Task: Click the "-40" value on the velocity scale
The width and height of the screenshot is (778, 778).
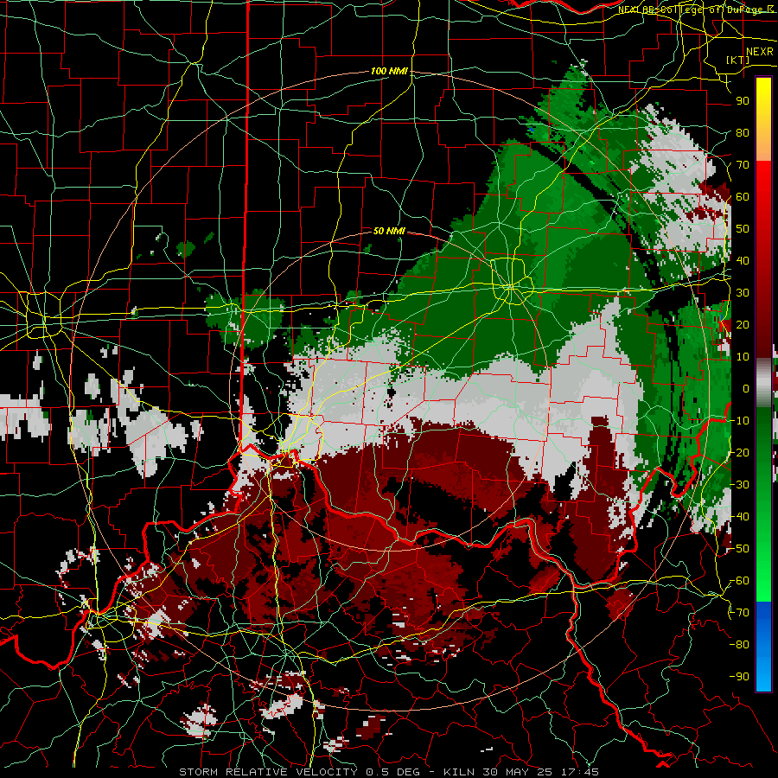Action: coord(739,517)
